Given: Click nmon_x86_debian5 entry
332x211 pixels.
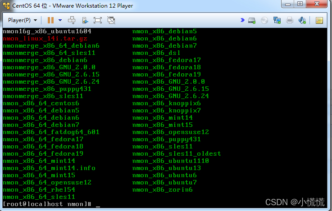Looking at the screenshot, I should (x=164, y=31).
